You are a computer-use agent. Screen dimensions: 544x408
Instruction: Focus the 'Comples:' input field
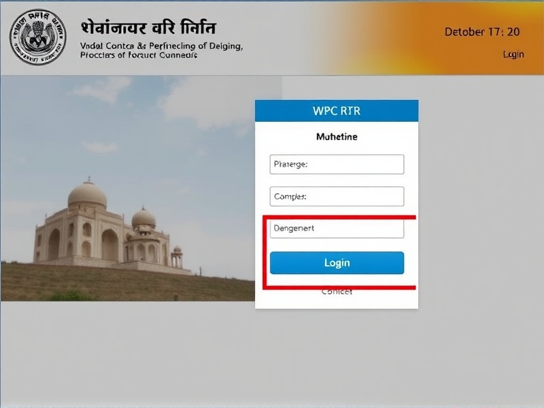coord(337,197)
